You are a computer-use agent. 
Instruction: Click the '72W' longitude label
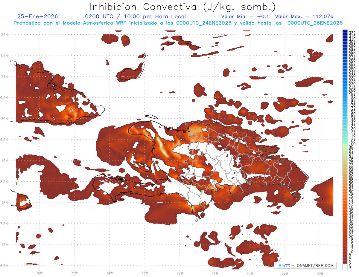coord(180,273)
